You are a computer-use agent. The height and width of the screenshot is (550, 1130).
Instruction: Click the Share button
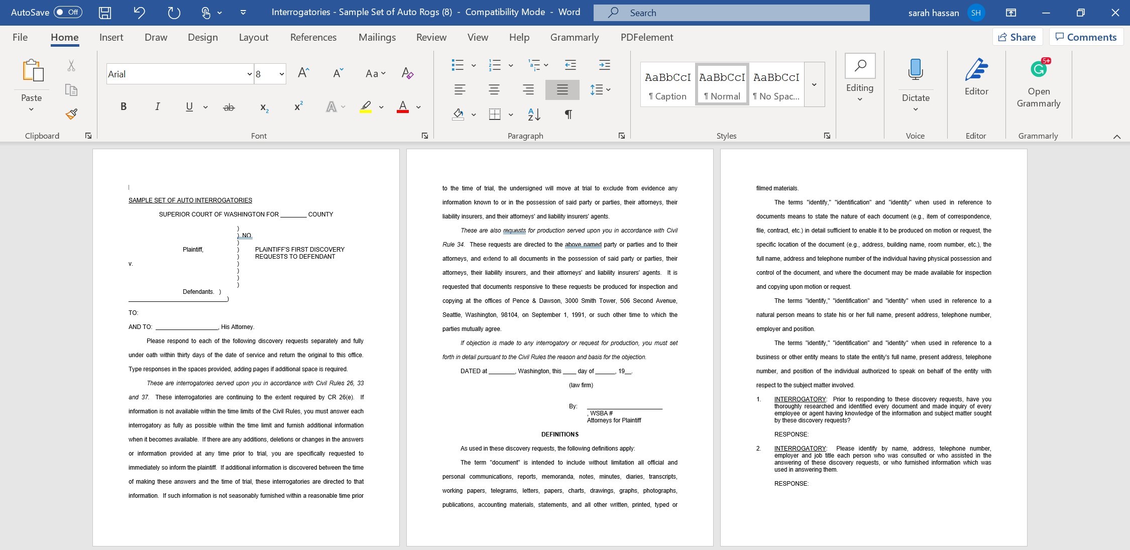click(1018, 37)
